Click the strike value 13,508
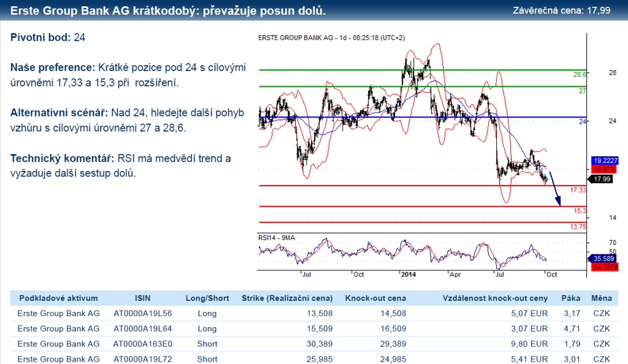This screenshot has height=364, width=628. coord(320,314)
